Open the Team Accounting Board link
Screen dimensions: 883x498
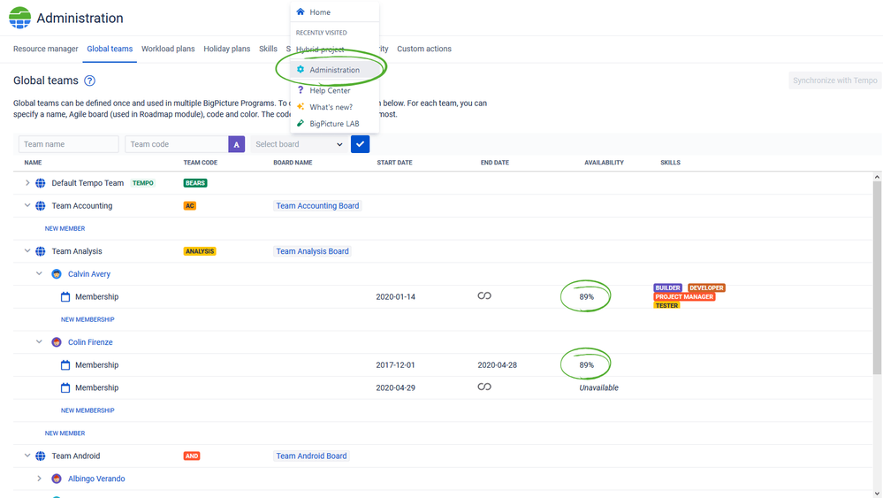(317, 205)
